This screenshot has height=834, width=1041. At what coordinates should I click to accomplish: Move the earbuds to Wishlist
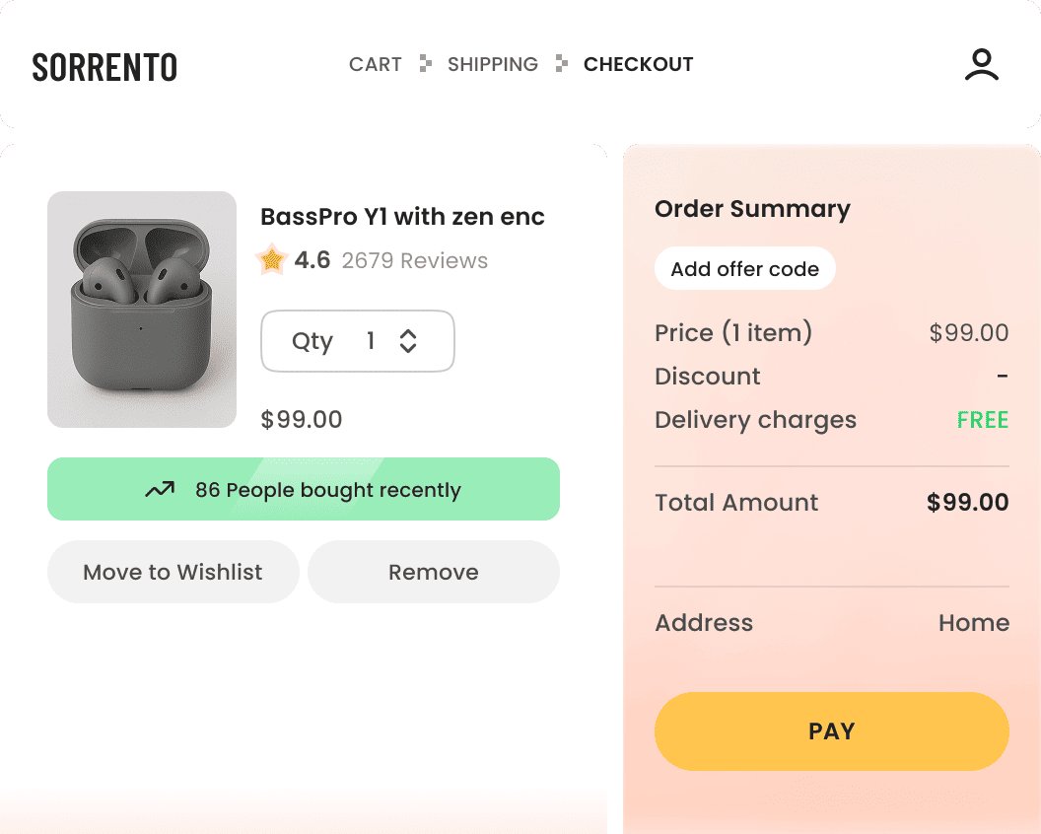[173, 572]
